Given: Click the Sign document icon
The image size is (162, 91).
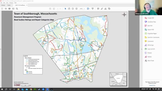Looking at the screenshot, I should (x=106, y=9).
